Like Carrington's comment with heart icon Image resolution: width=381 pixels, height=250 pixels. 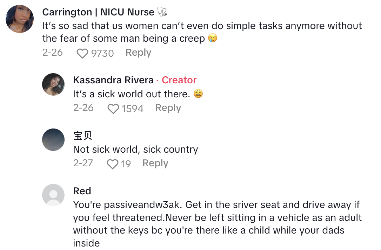pyautogui.click(x=82, y=54)
